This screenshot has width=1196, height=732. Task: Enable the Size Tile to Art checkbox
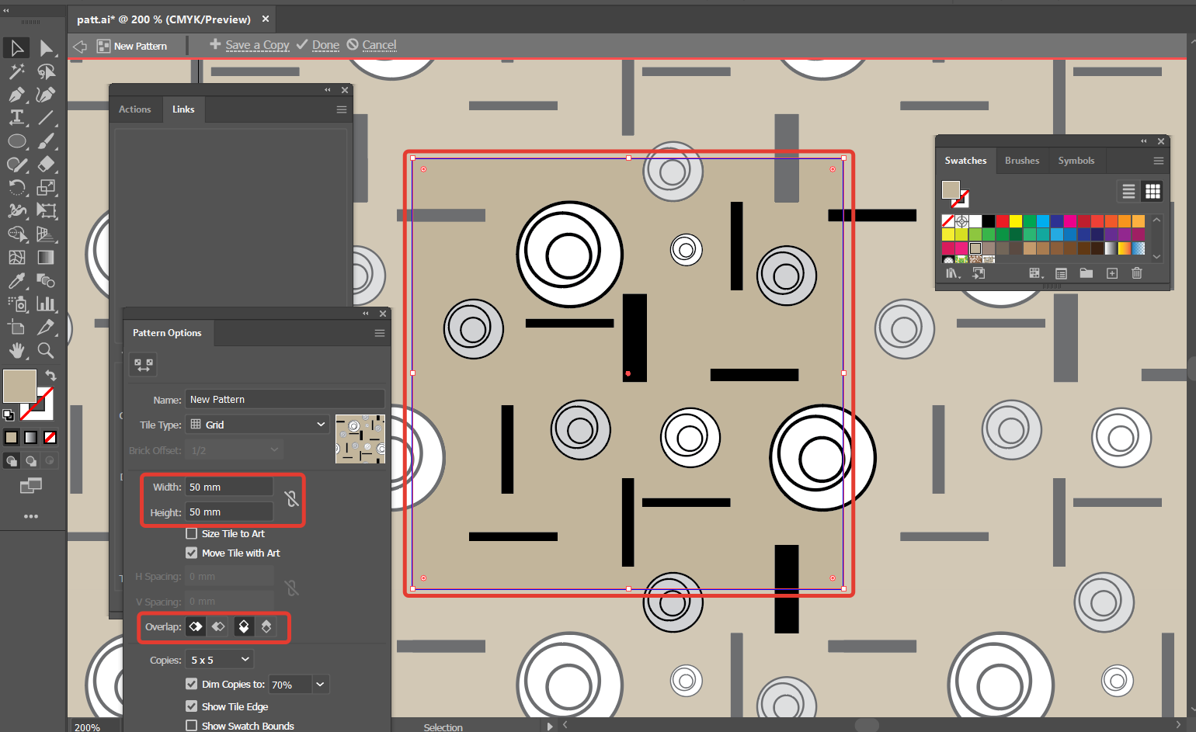(x=191, y=533)
